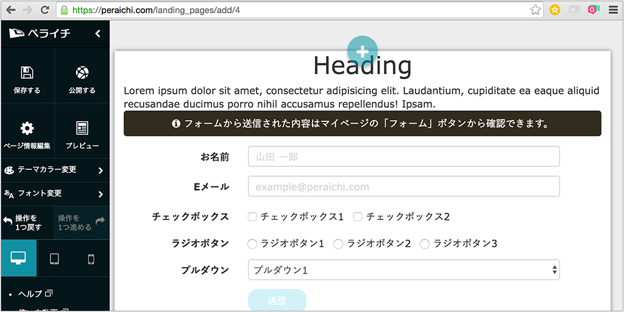Check チェックボックス1
The height and width of the screenshot is (312, 624).
[x=252, y=217]
